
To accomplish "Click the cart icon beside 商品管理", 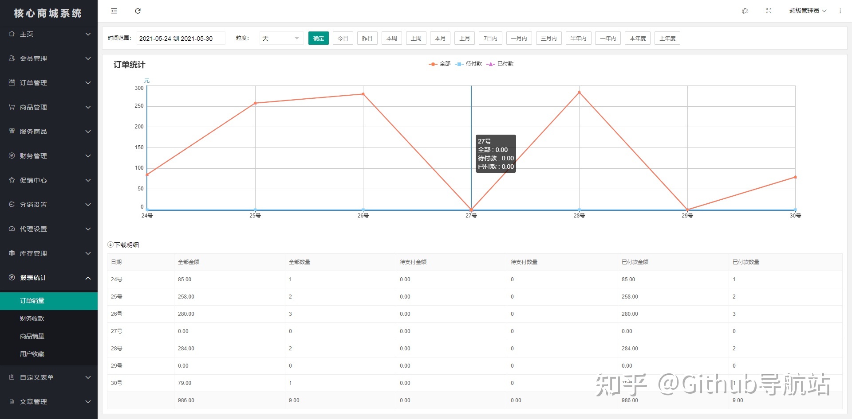I will click(x=12, y=107).
